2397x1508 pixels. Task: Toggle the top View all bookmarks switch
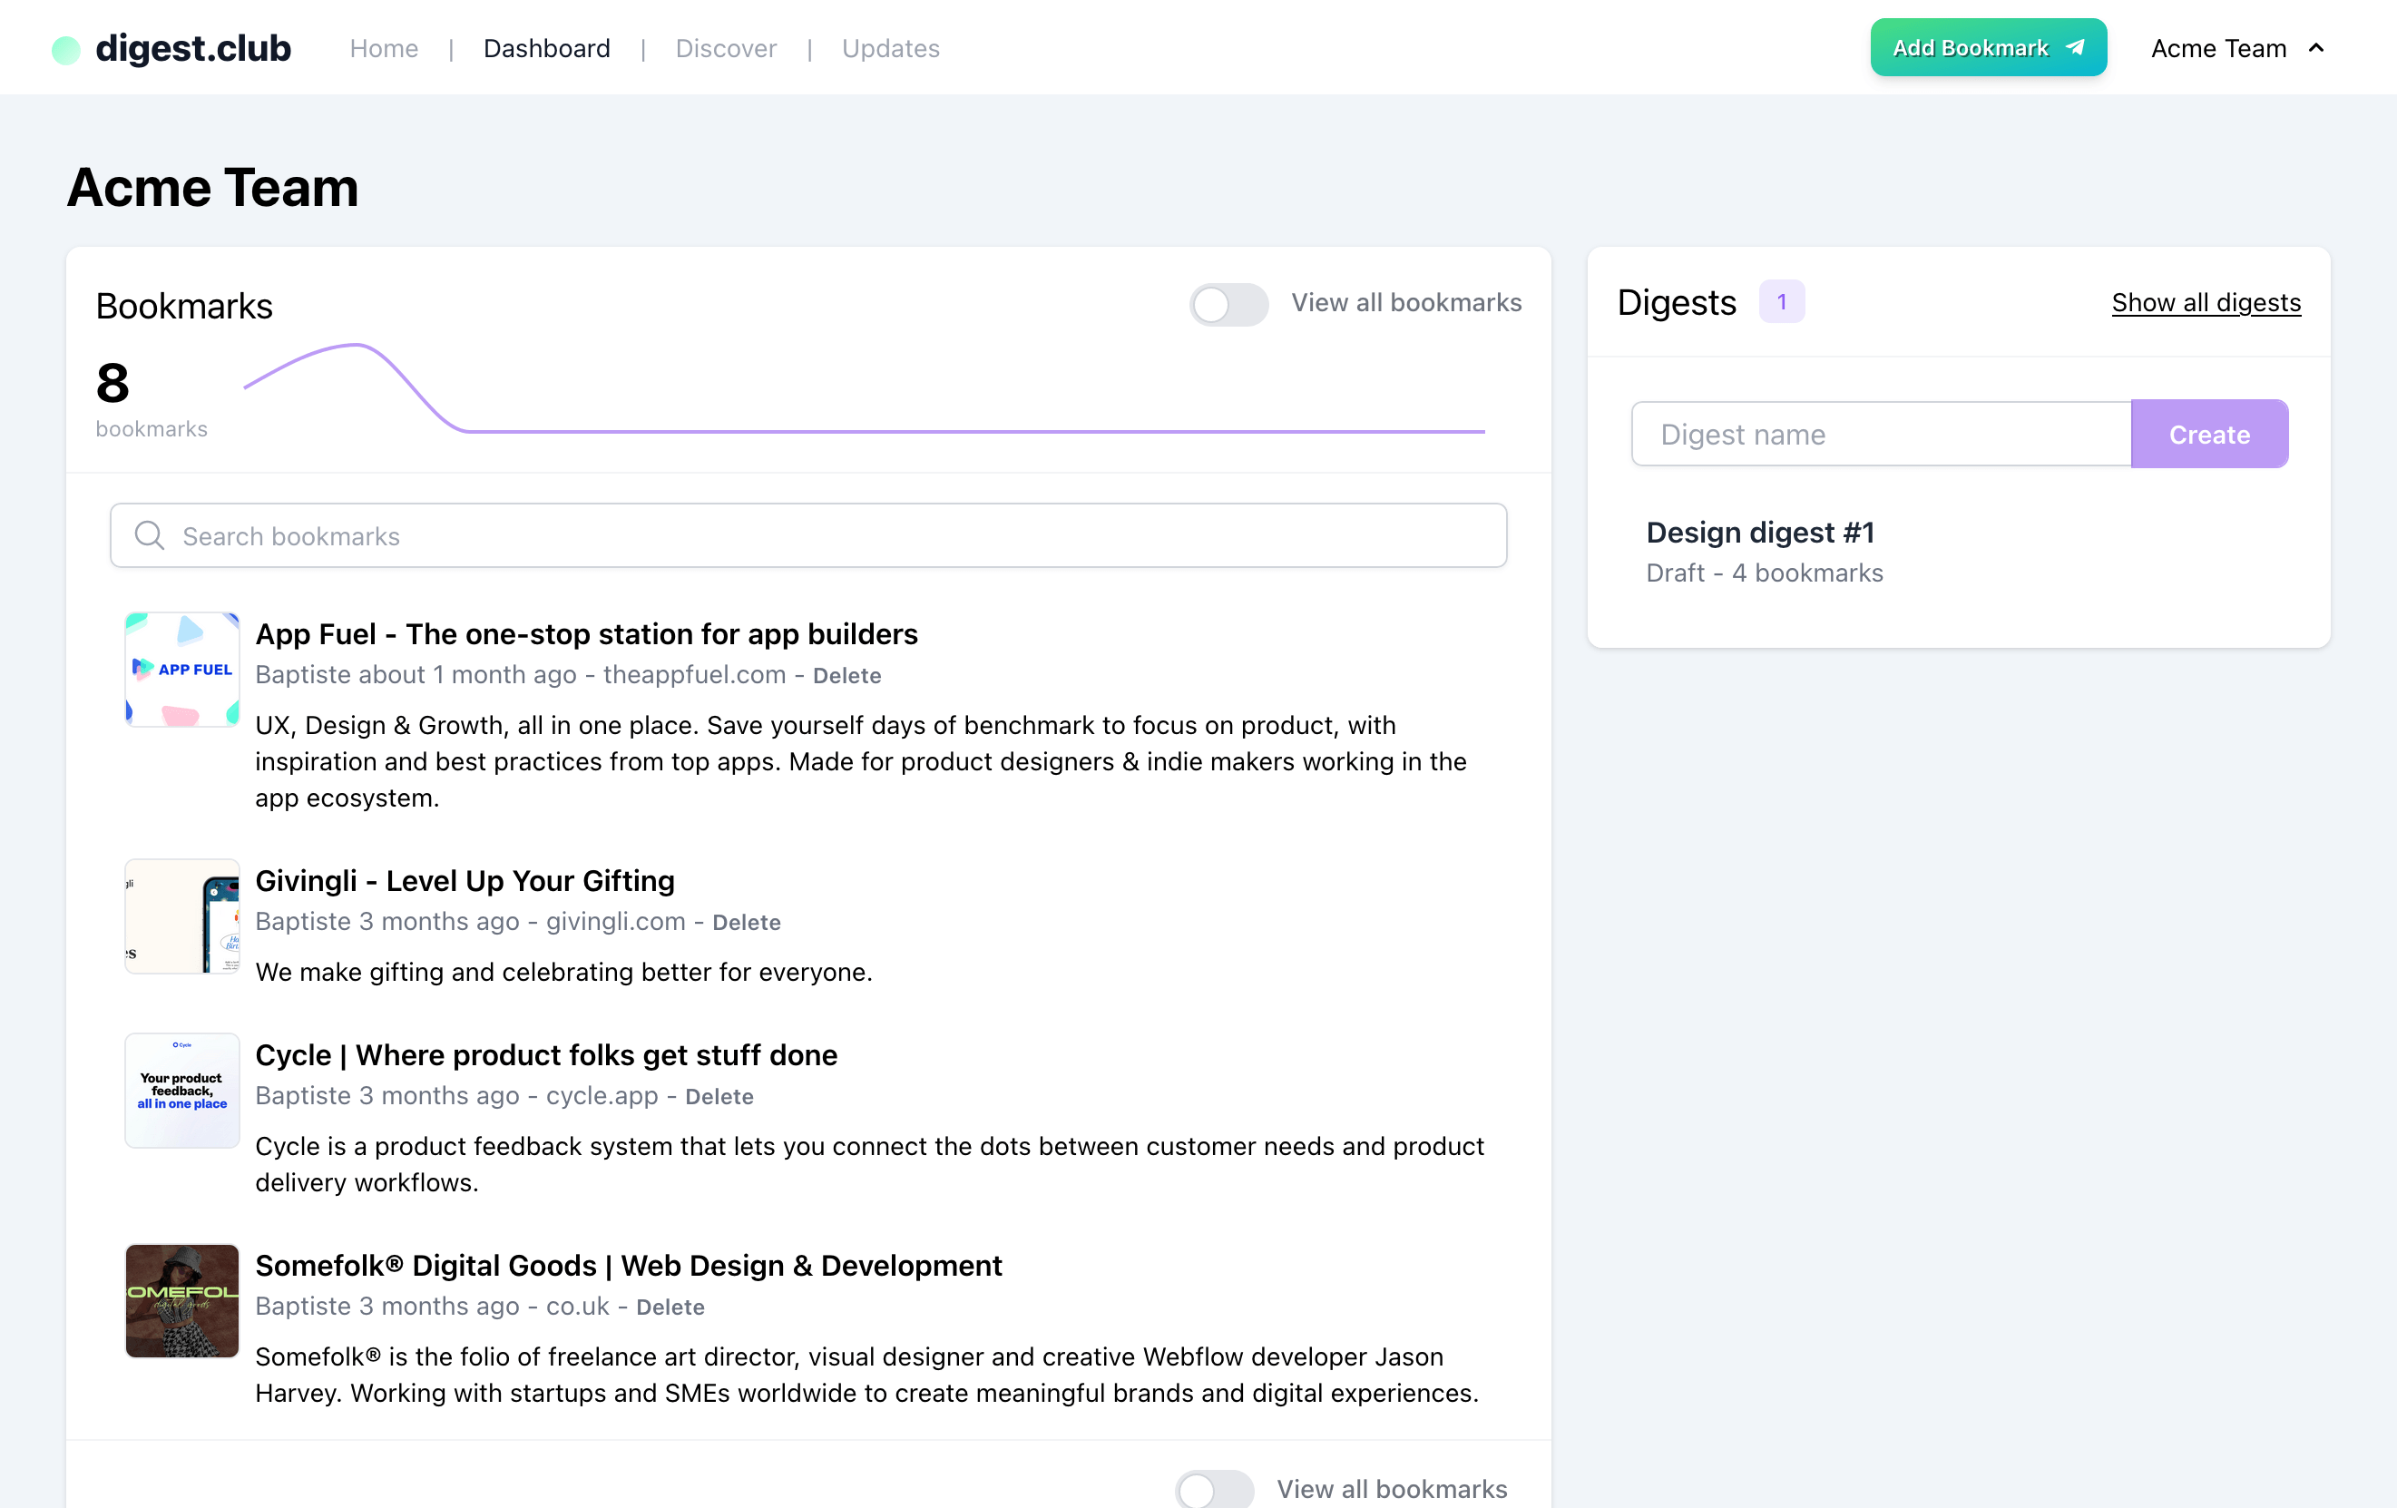click(1228, 304)
